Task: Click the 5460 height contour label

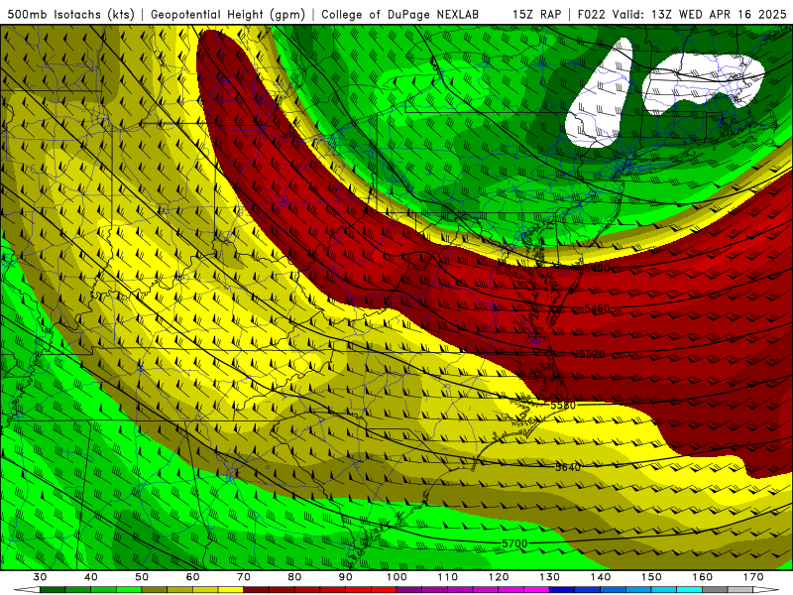Action: 597,308
